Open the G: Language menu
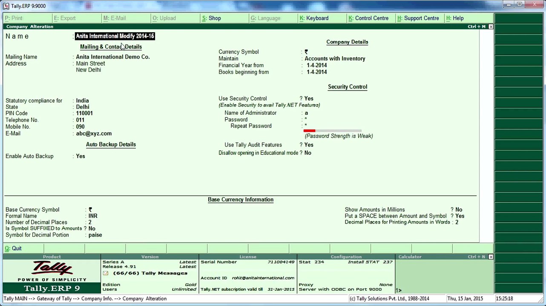The height and width of the screenshot is (306, 546). (273, 18)
